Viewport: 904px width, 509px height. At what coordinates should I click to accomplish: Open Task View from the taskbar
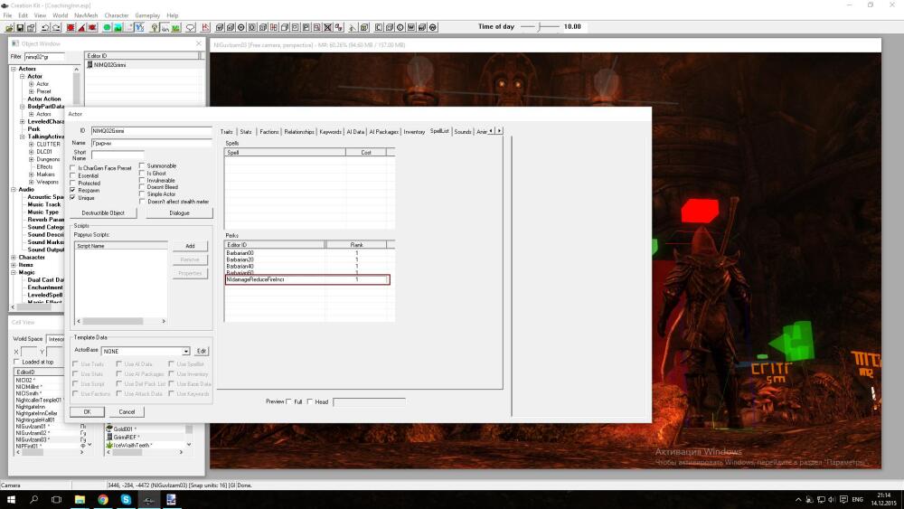56,500
